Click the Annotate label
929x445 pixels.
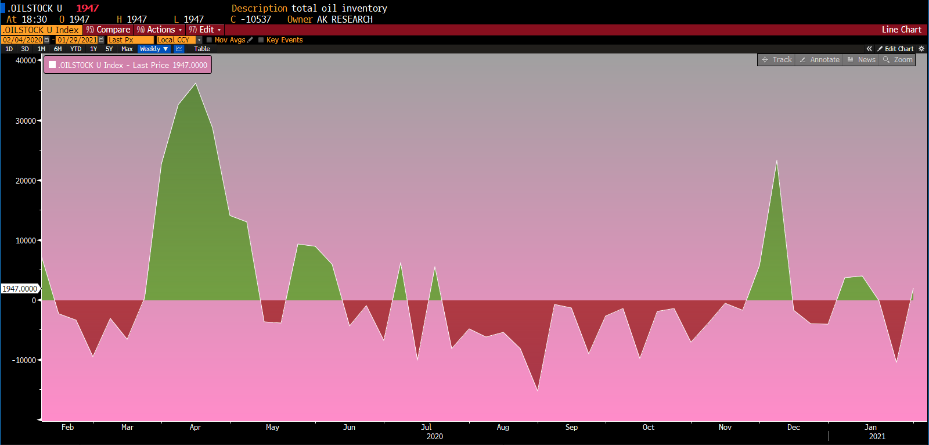click(x=824, y=60)
